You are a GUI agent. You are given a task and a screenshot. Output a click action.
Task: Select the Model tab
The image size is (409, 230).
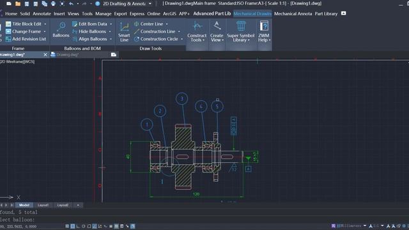24,205
